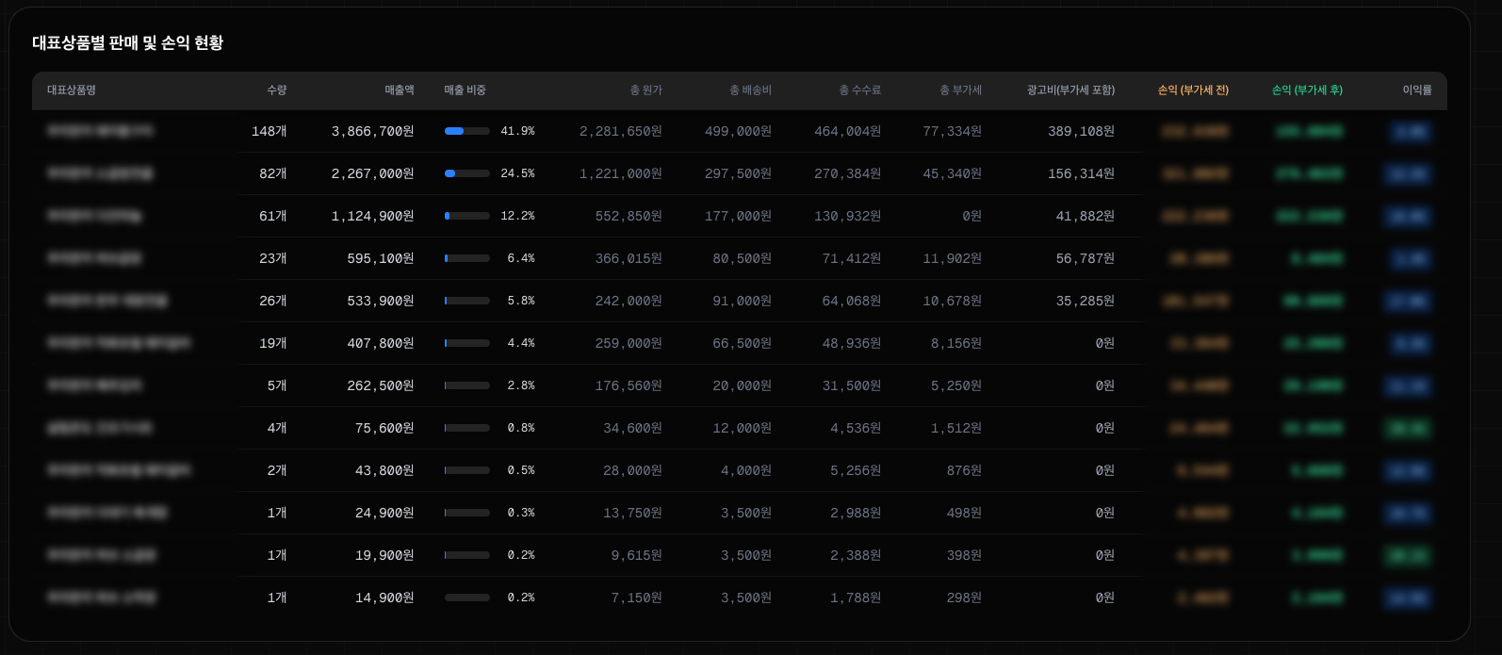The image size is (1502, 655).
Task: Click the 77,334원 VAT cell
Action: click(953, 131)
